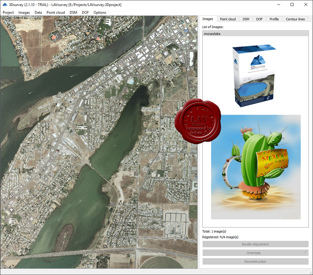
Task: Click the aerial map image view
Action: pyautogui.click(x=99, y=142)
